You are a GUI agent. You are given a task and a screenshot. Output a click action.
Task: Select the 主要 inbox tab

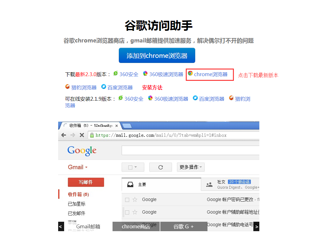pyautogui.click(x=161, y=185)
